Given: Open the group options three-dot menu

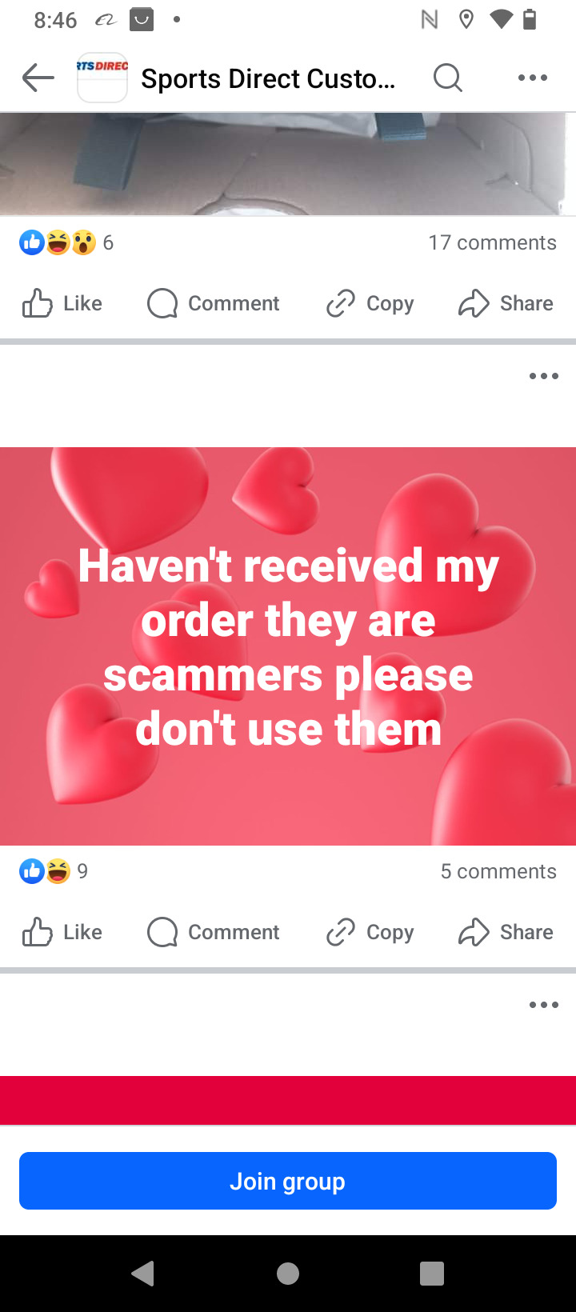Looking at the screenshot, I should 533,78.
